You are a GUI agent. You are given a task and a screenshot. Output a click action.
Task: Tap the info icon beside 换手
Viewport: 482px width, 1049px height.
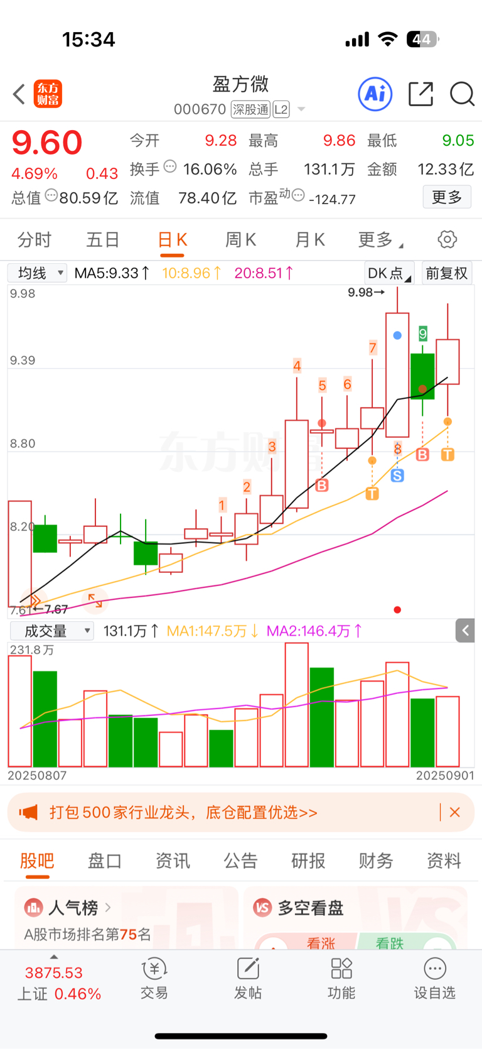(x=170, y=166)
